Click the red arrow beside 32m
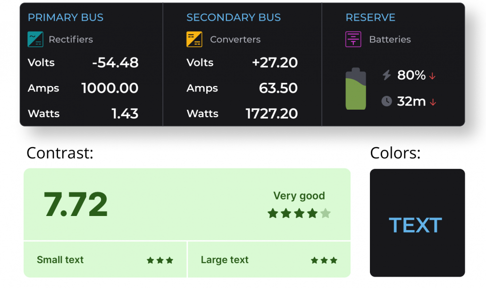Viewport: 486px width, 288px height. [x=433, y=102]
